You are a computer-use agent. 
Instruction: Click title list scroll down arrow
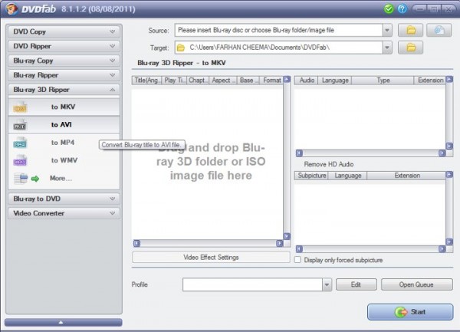(x=287, y=236)
